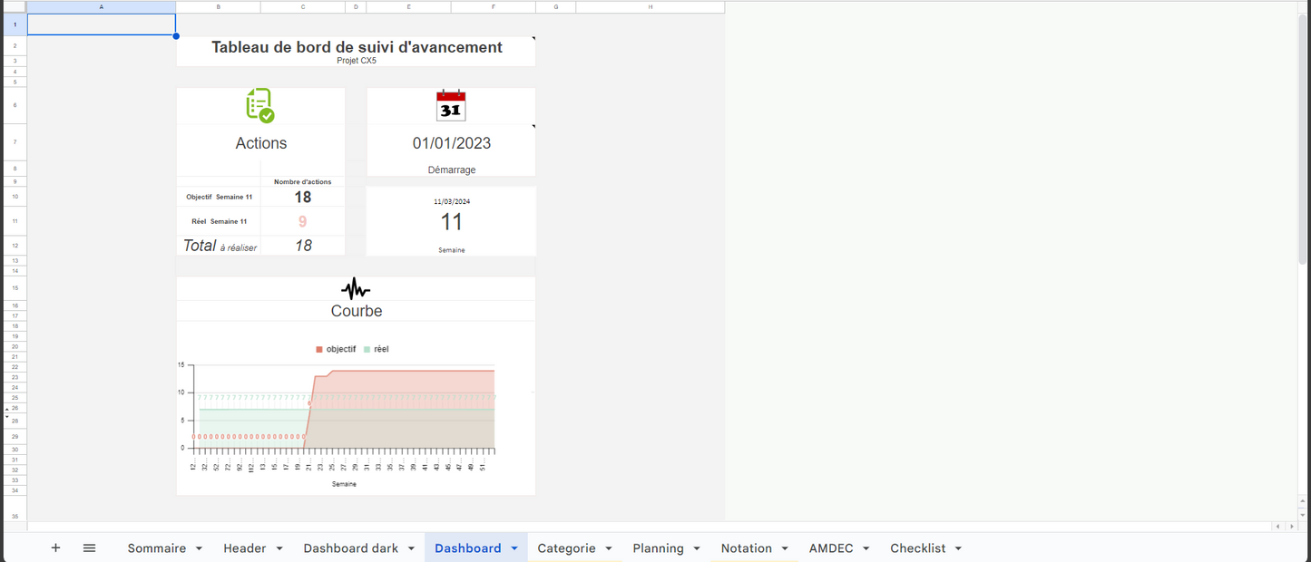1311x562 pixels.
Task: Click the pulse icon above Courbe
Action: tap(356, 289)
